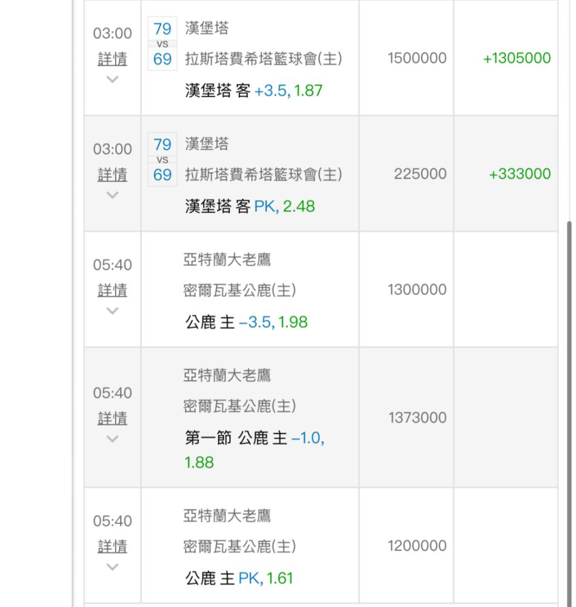Expand chevron in 漢堡塔 PK 2.48 row
This screenshot has width=576, height=607.
tap(112, 195)
